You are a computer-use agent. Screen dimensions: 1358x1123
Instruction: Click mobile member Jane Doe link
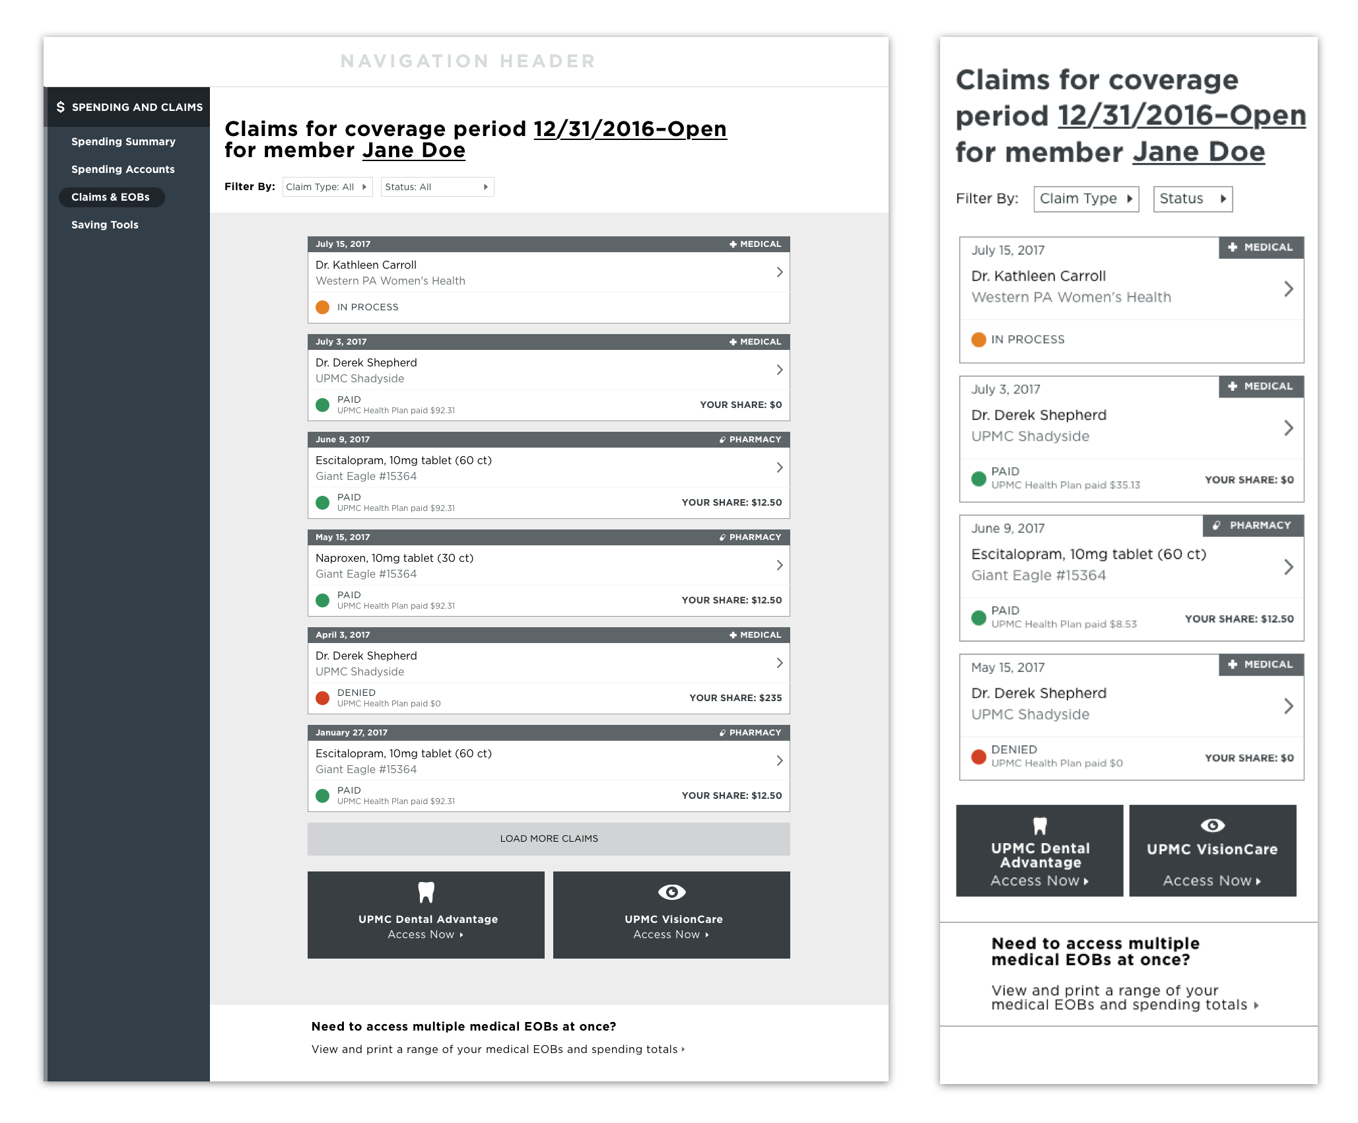point(1199,153)
